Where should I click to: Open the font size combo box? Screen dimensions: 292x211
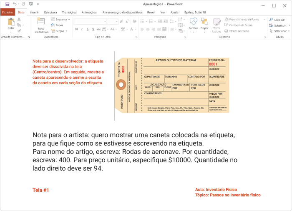click(113, 22)
